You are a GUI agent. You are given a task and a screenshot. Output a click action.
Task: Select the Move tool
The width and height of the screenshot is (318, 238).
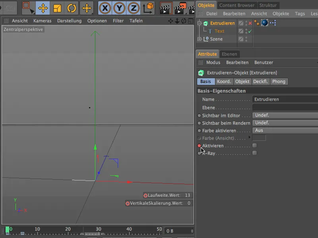43,8
